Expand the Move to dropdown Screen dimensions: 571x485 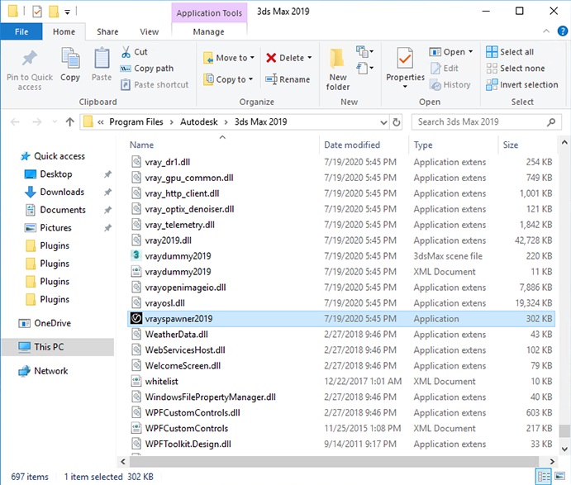tap(251, 58)
